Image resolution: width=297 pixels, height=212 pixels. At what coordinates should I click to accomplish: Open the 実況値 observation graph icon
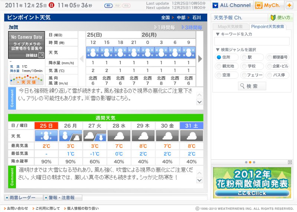coord(23,80)
